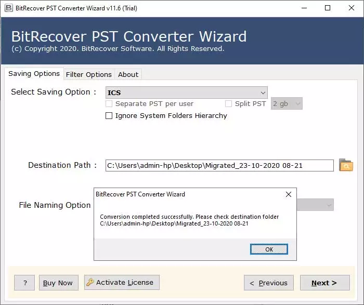
Task: Toggle Separate PST per user checkbox
Action: tap(109, 104)
